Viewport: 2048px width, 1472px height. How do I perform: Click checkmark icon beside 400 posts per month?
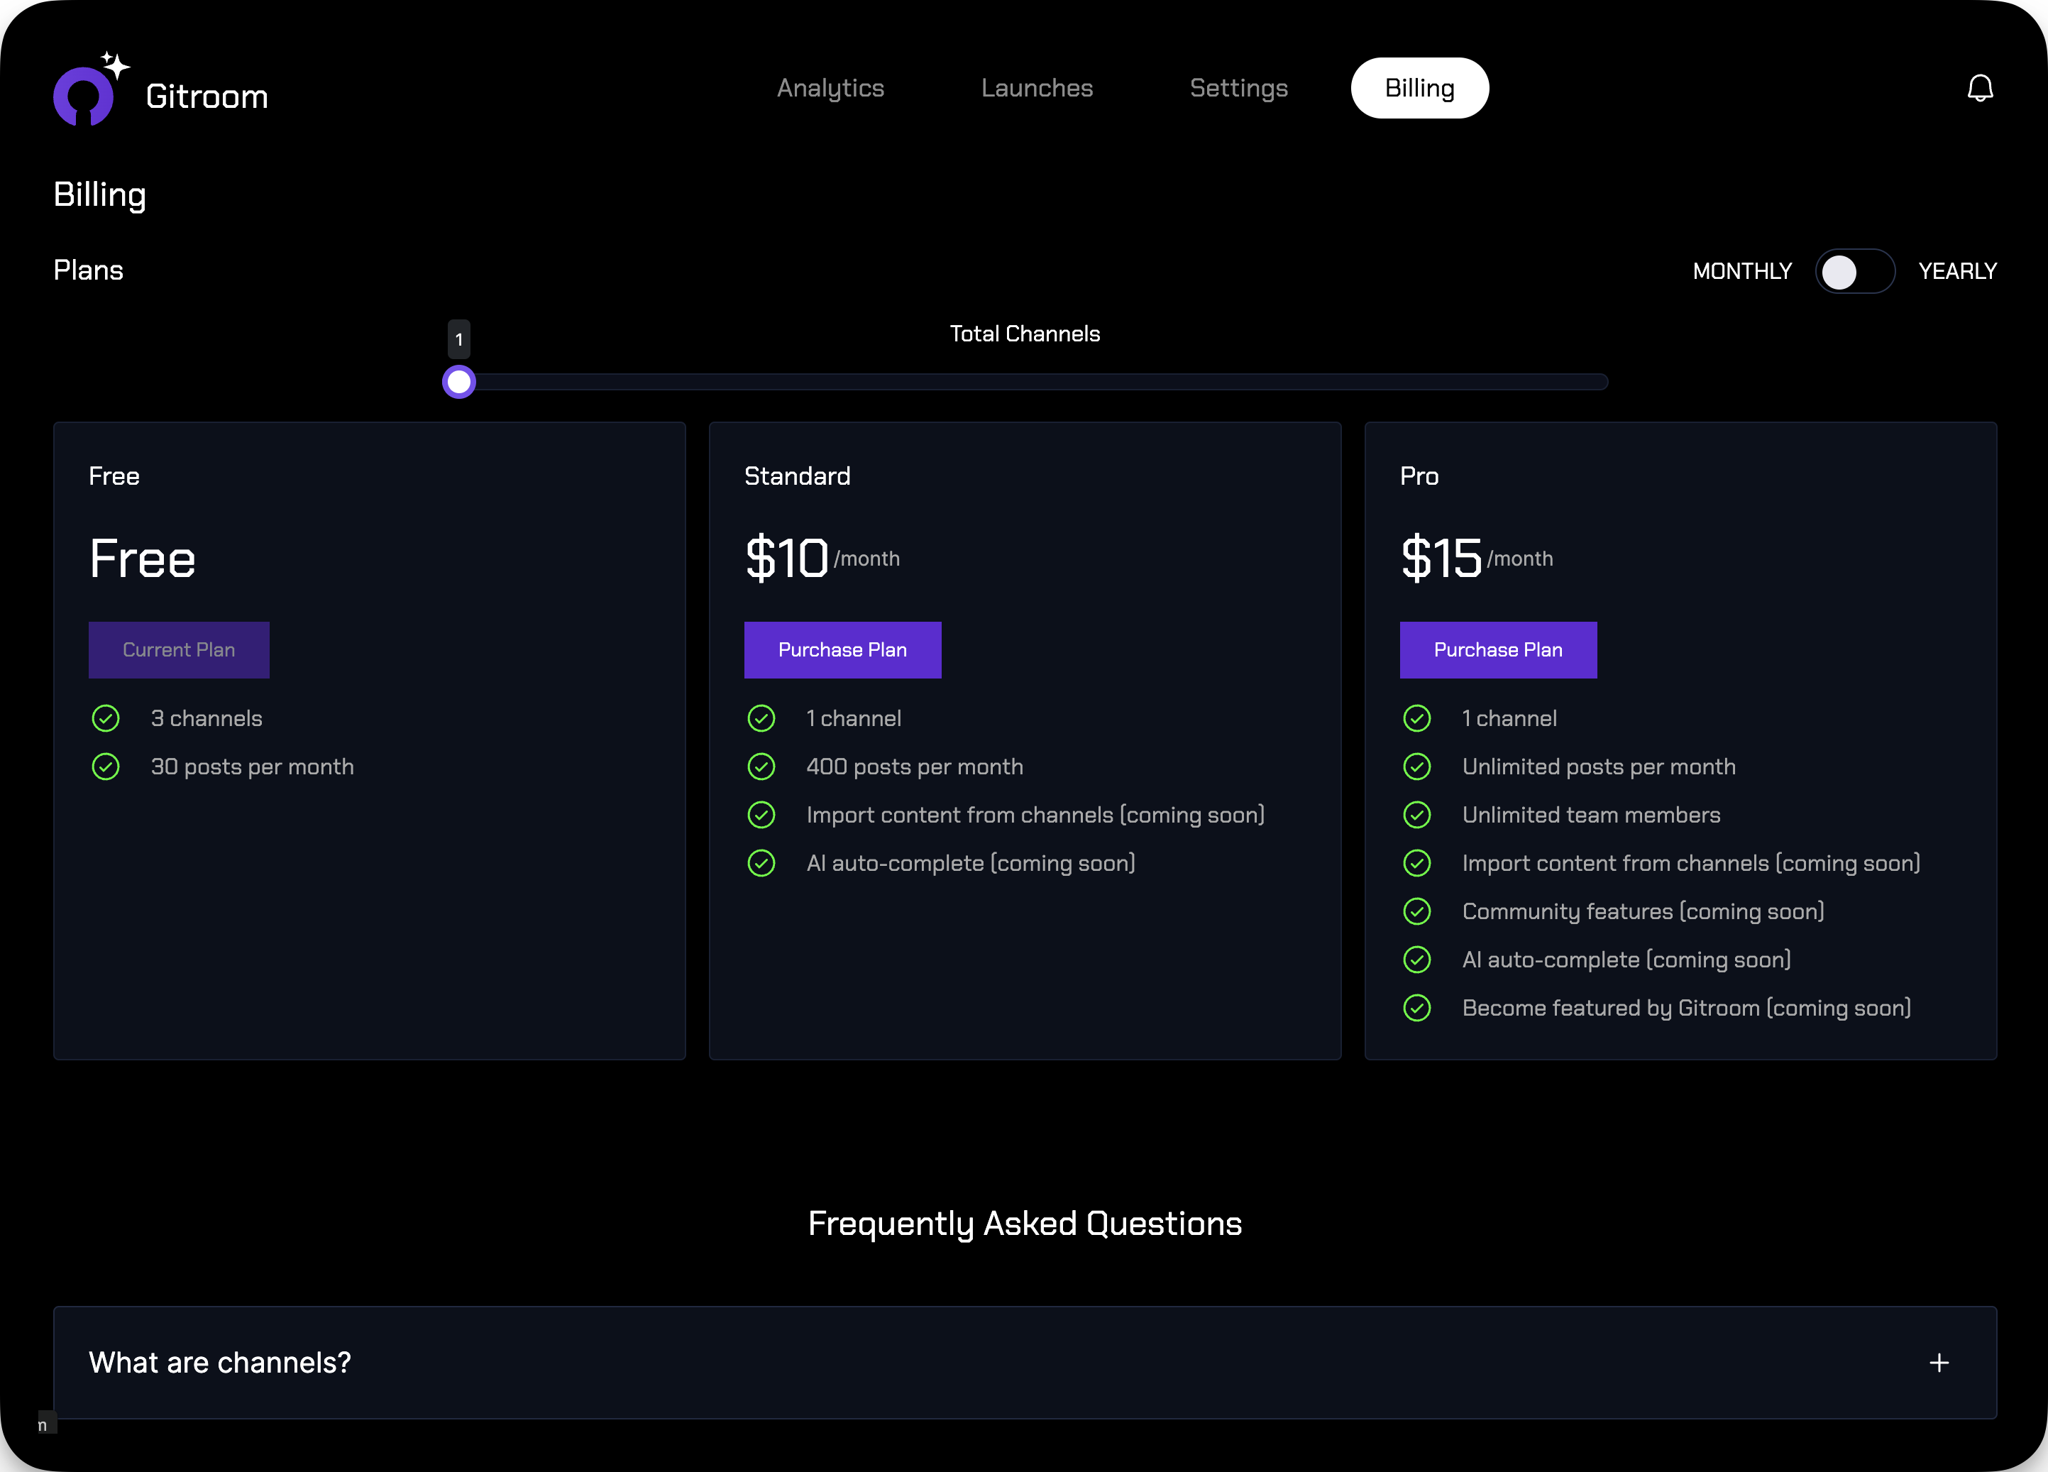(x=761, y=767)
